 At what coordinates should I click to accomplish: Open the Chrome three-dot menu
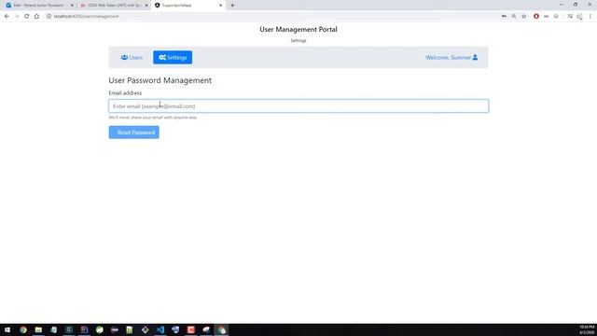[590, 17]
